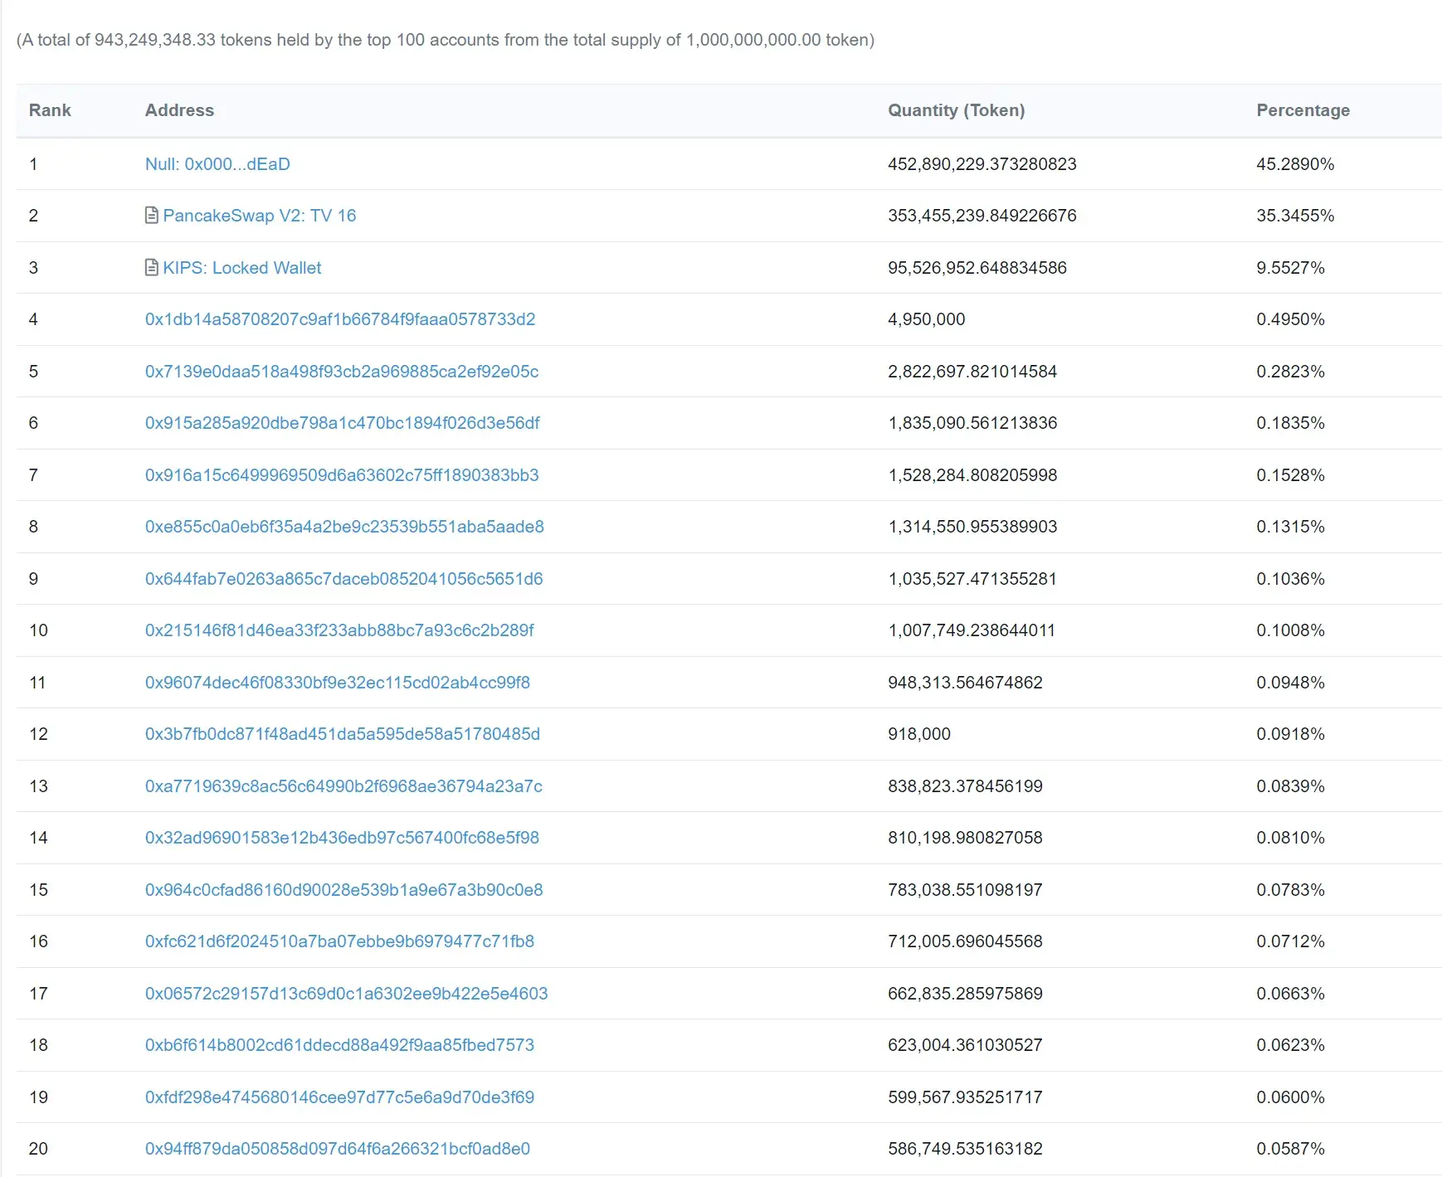Click the 35.3455% percentage value
The height and width of the screenshot is (1177, 1442).
[x=1295, y=216]
